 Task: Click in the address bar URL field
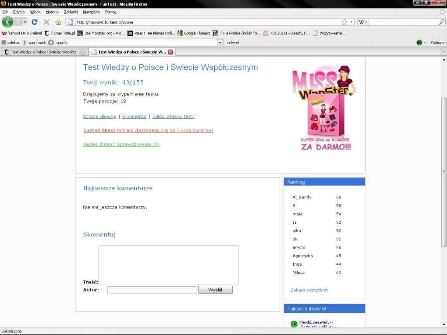click(208, 22)
